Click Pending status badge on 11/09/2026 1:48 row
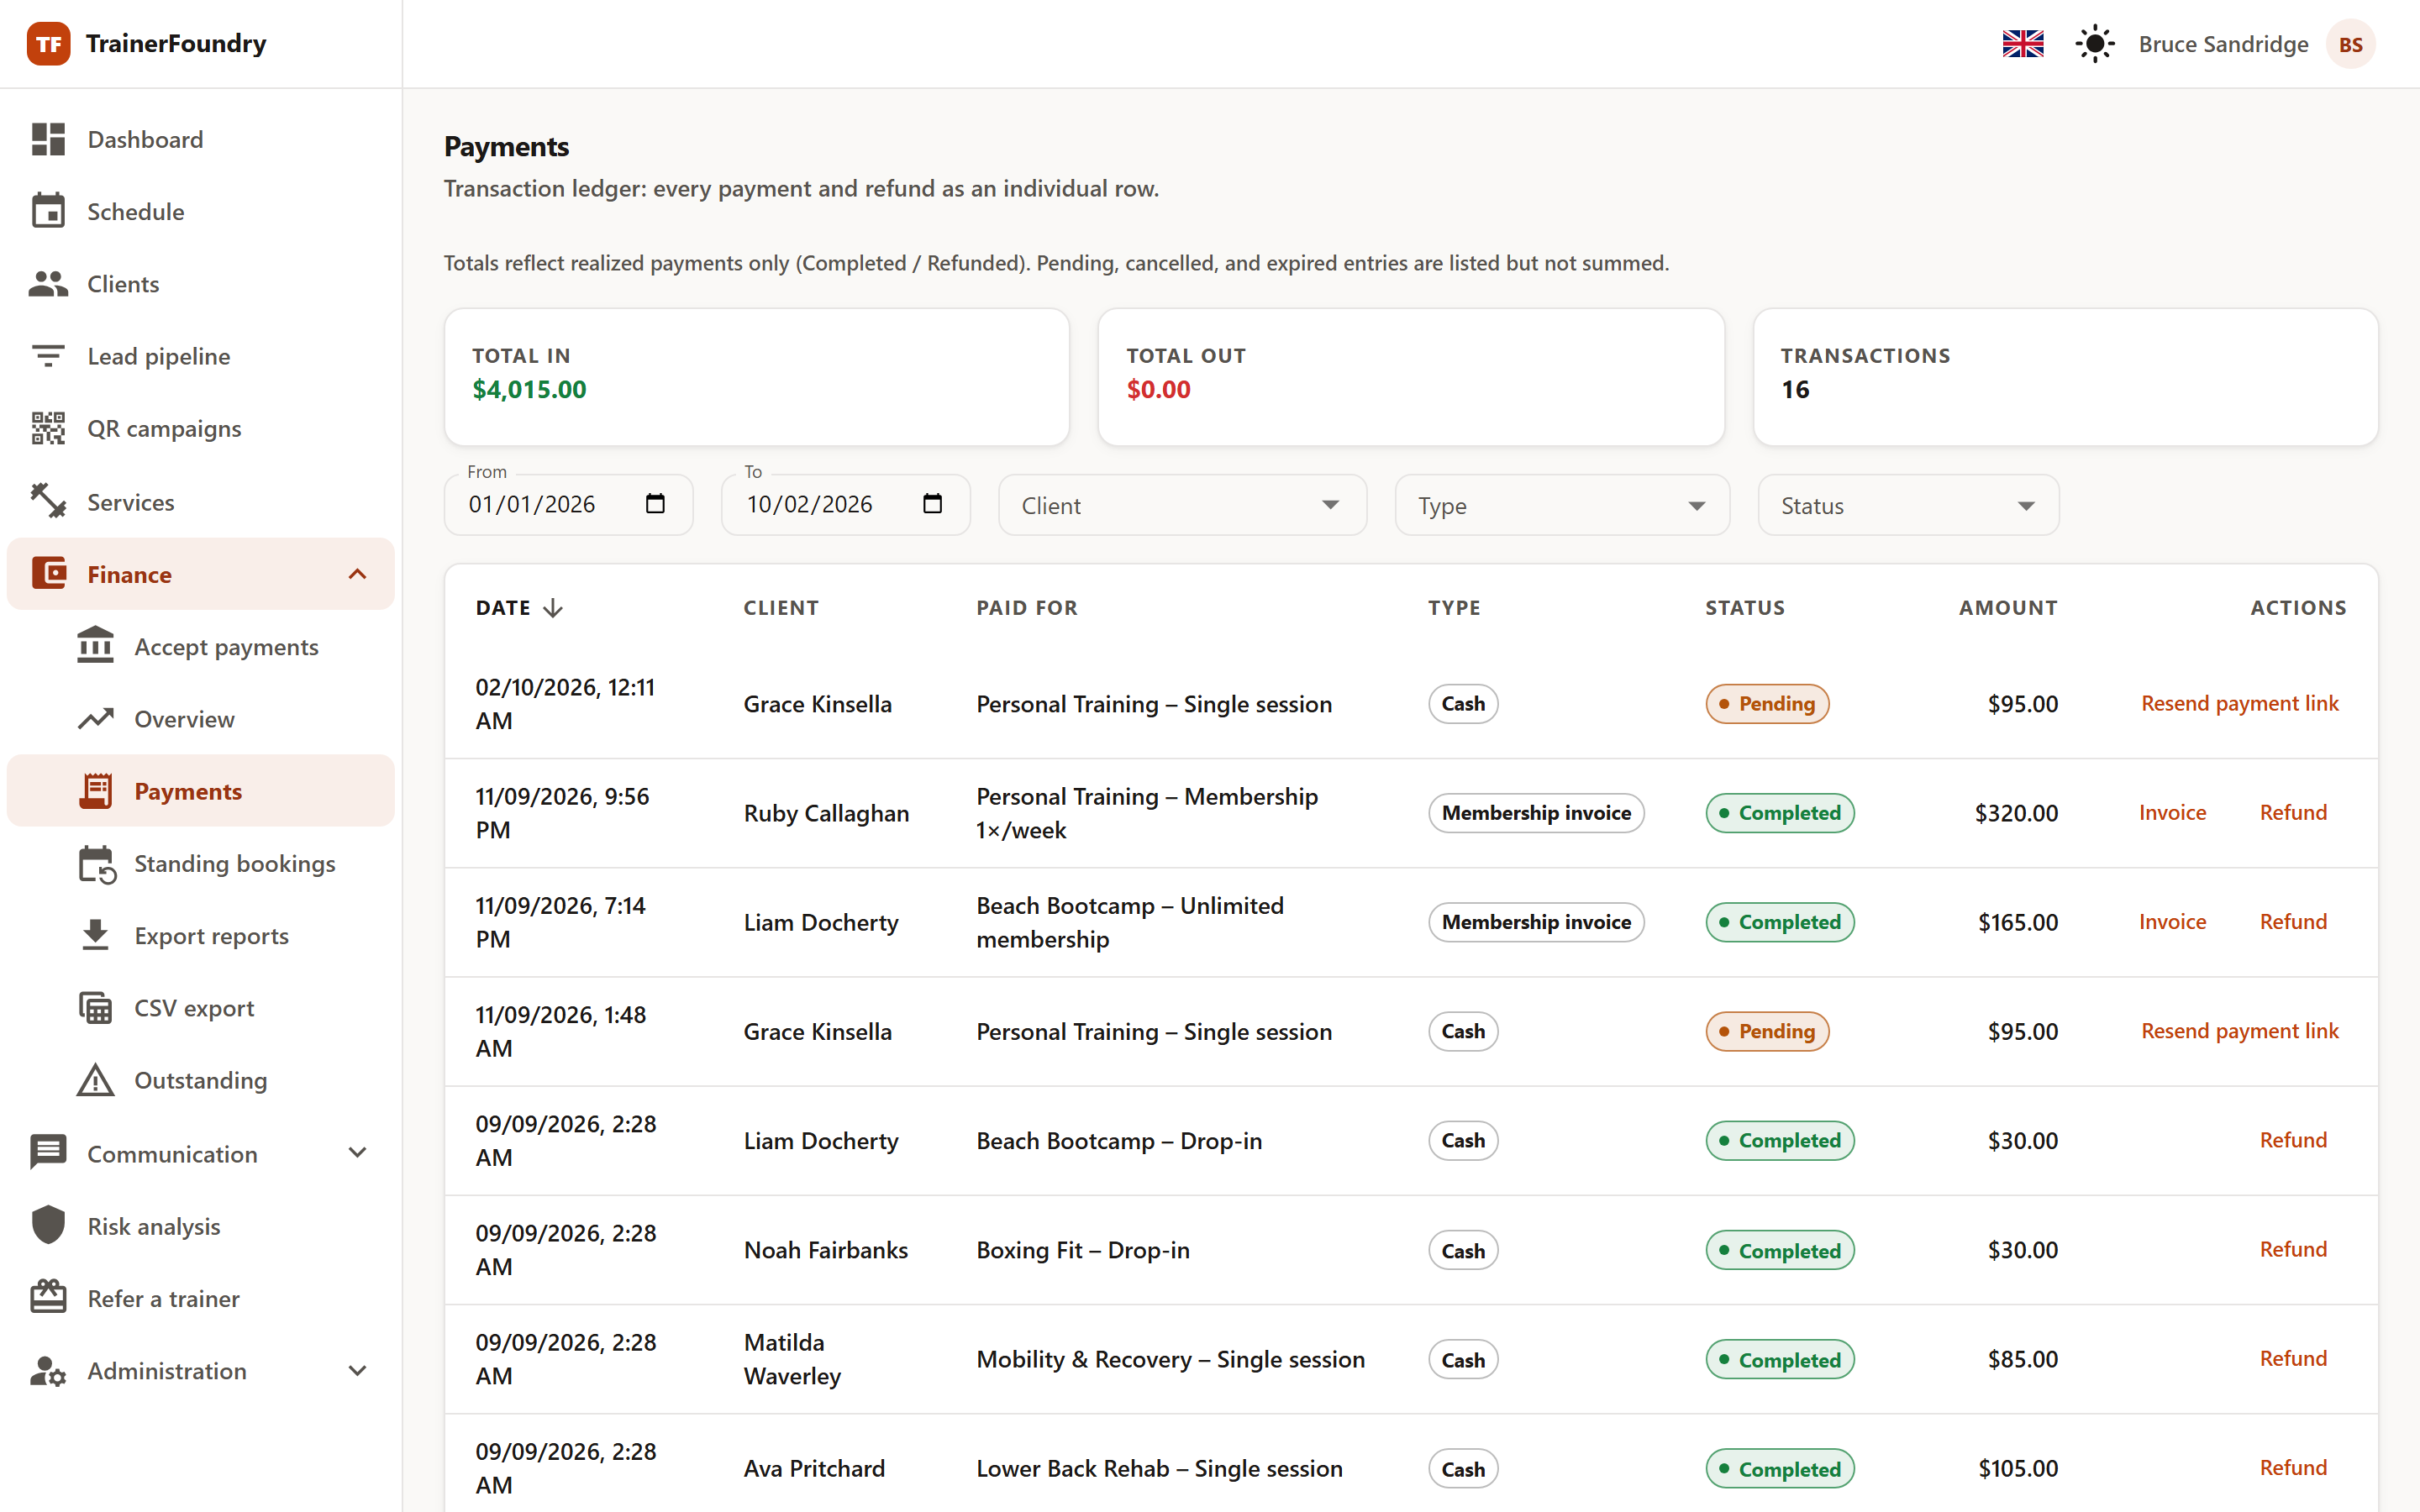 pyautogui.click(x=1766, y=1031)
